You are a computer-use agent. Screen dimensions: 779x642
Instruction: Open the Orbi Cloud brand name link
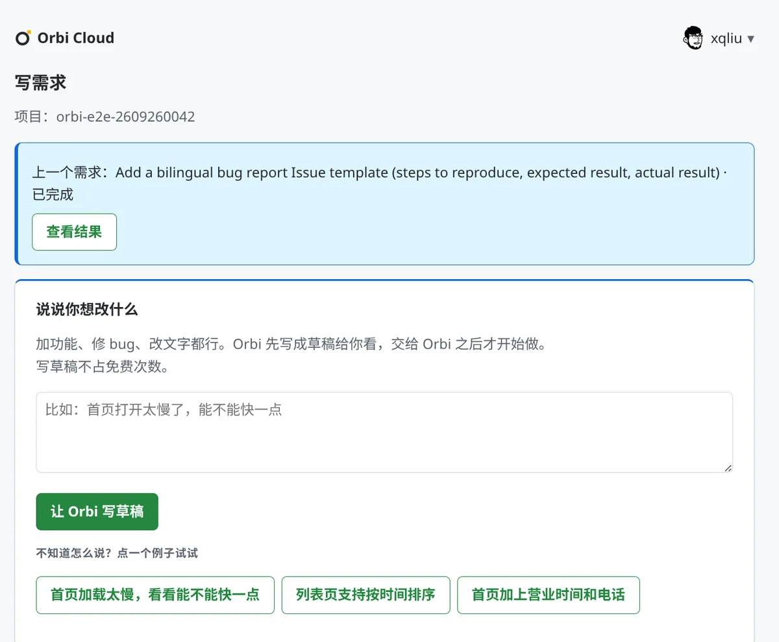[75, 38]
